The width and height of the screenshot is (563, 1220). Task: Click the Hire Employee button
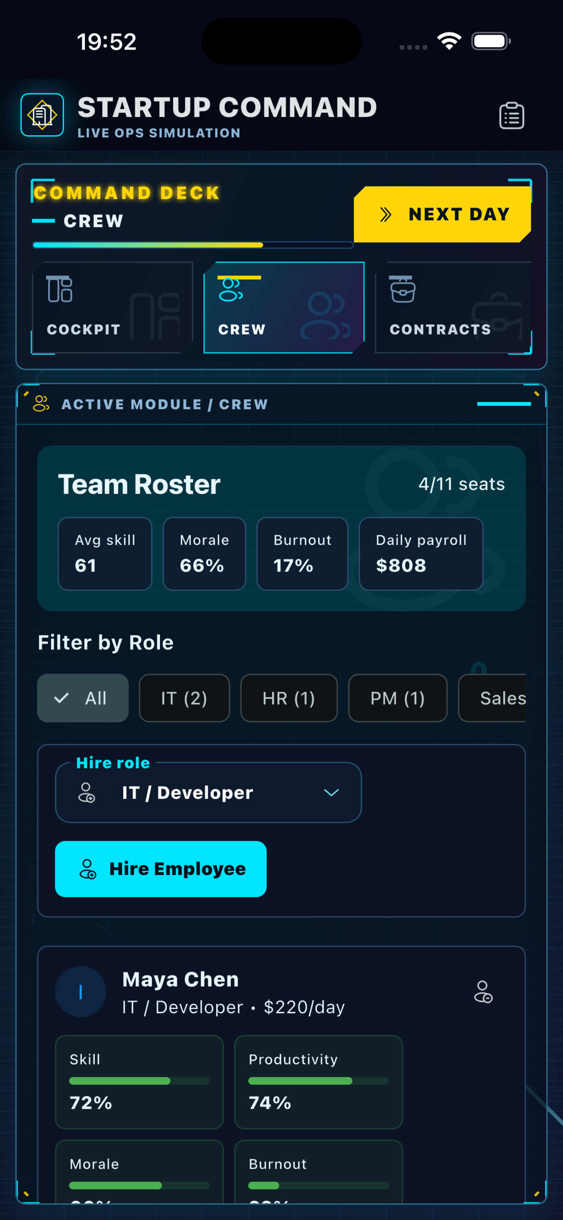[161, 869]
